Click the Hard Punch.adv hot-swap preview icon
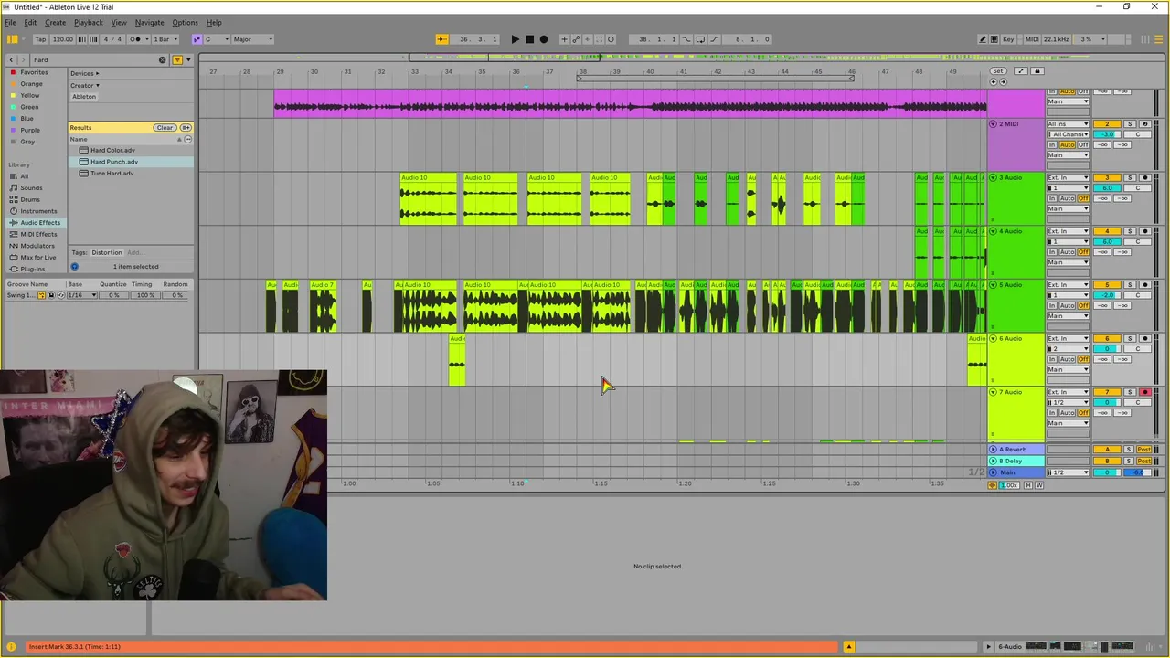 pos(84,162)
